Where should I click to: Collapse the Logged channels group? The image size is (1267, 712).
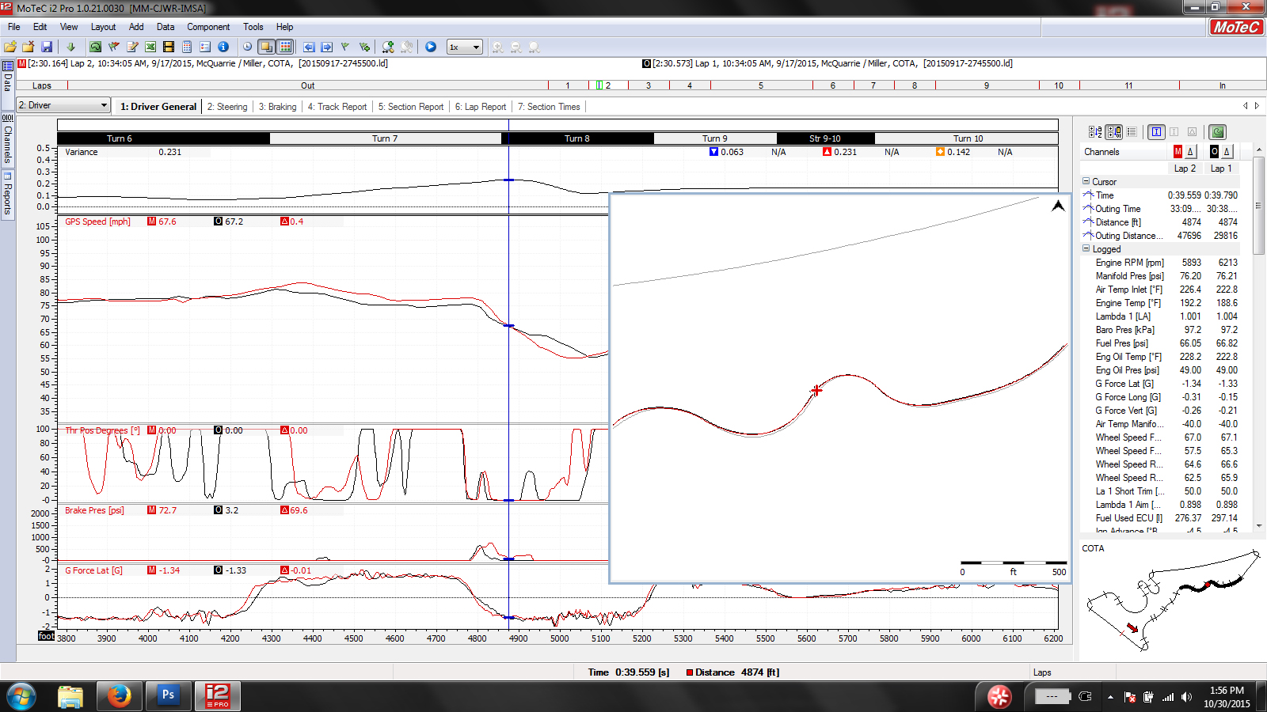(1086, 249)
